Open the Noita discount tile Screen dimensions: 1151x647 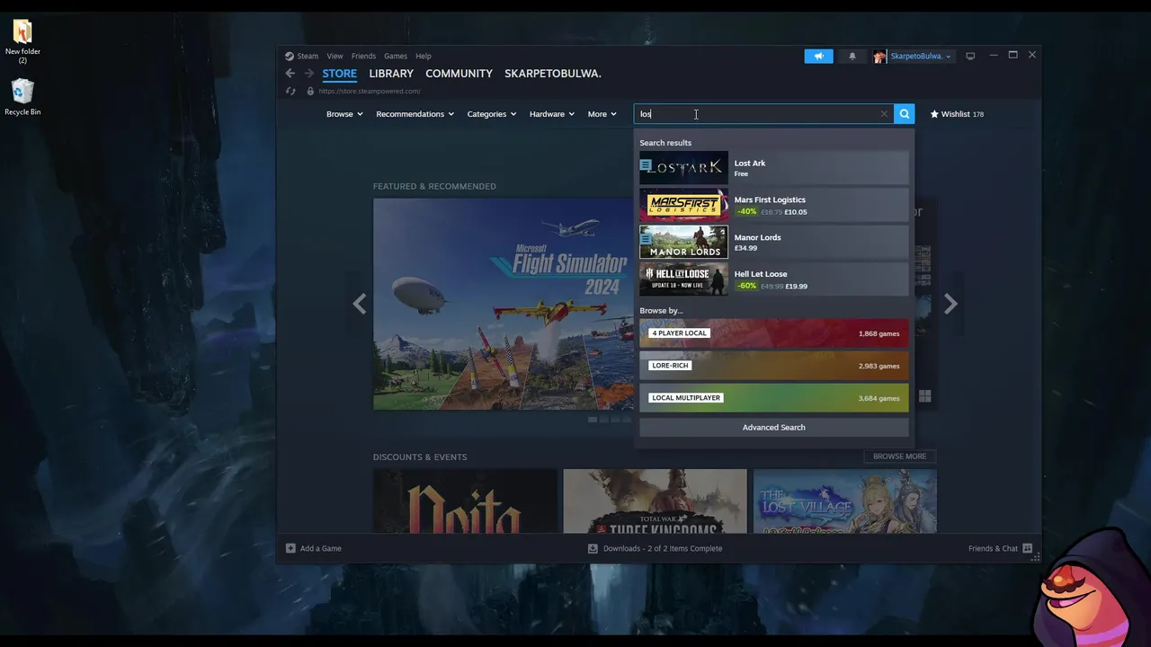[465, 501]
